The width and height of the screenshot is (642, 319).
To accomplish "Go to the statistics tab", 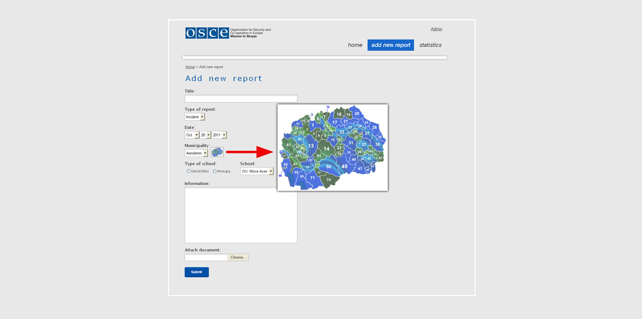I will 430,45.
